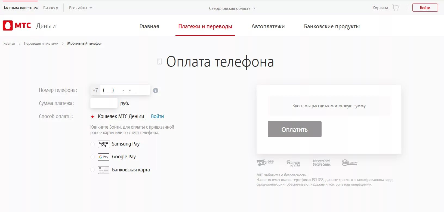Open the Платежи и переводы tab

click(205, 26)
